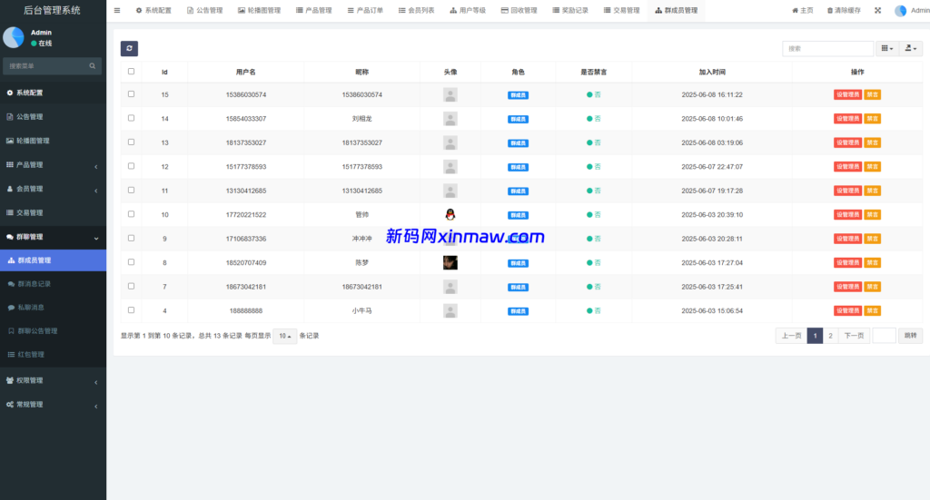
Task: Click the 群成员 role badge for Id 15
Action: coord(518,94)
